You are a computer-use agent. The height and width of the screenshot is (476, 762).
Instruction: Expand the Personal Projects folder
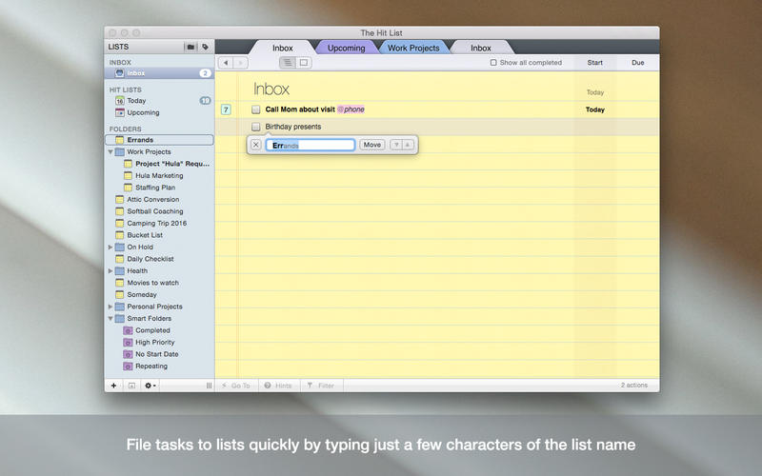pos(110,307)
